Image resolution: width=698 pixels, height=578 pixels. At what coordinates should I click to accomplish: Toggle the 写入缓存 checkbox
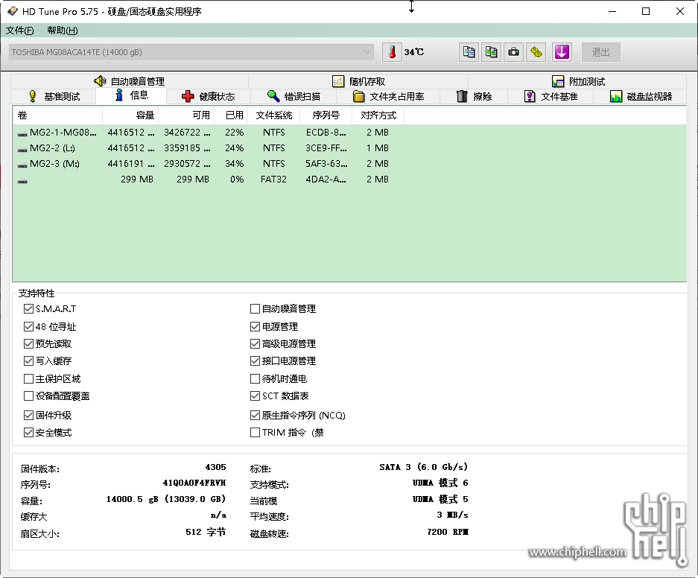point(28,361)
